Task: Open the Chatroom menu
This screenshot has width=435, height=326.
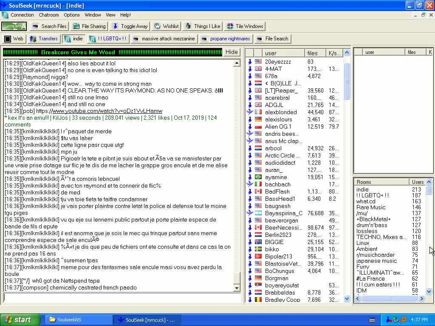Action: [x=49, y=15]
